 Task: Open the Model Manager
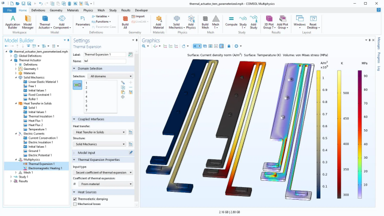point(28,22)
